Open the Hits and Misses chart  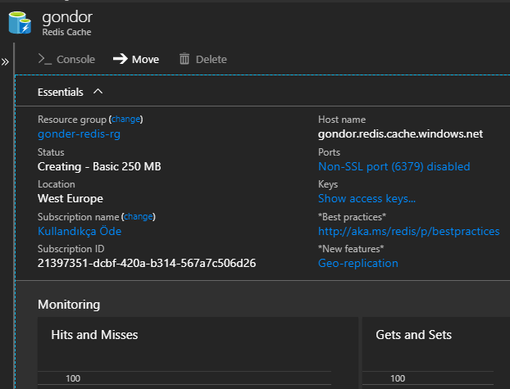pos(198,353)
